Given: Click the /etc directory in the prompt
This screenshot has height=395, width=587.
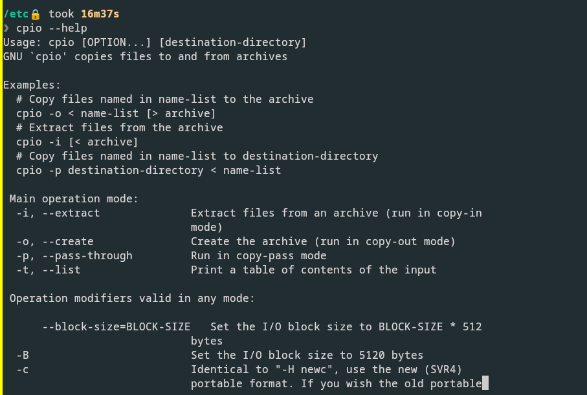Looking at the screenshot, I should tap(16, 14).
